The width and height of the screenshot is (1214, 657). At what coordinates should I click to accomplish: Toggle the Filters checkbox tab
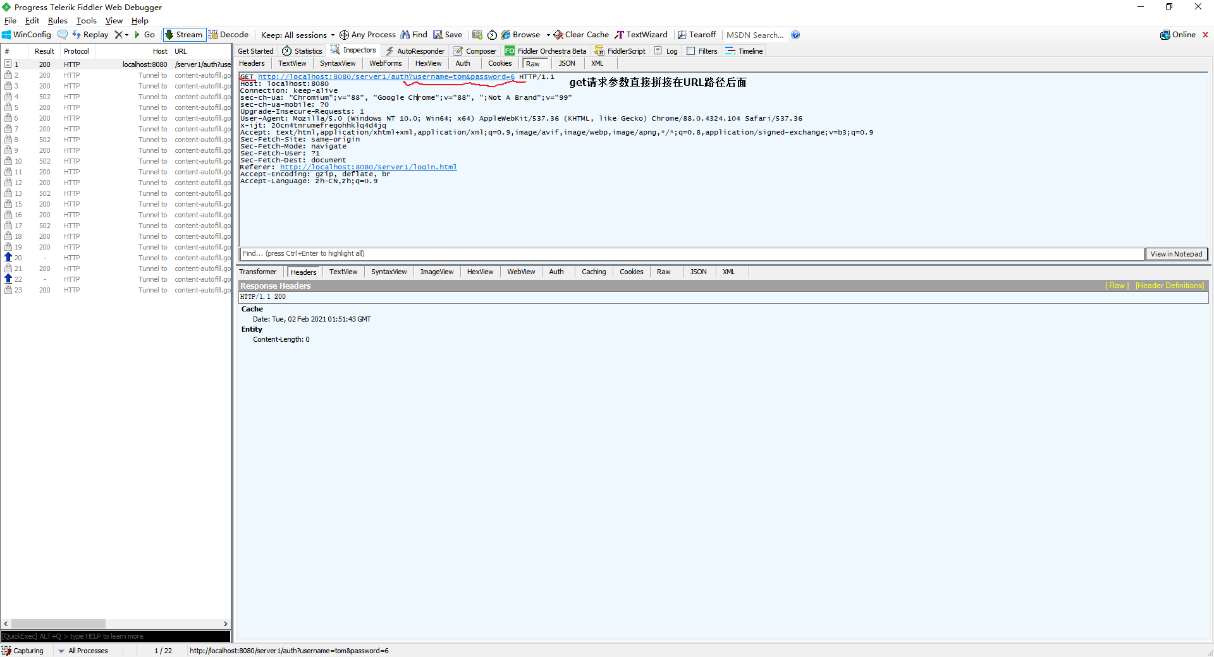tap(702, 51)
